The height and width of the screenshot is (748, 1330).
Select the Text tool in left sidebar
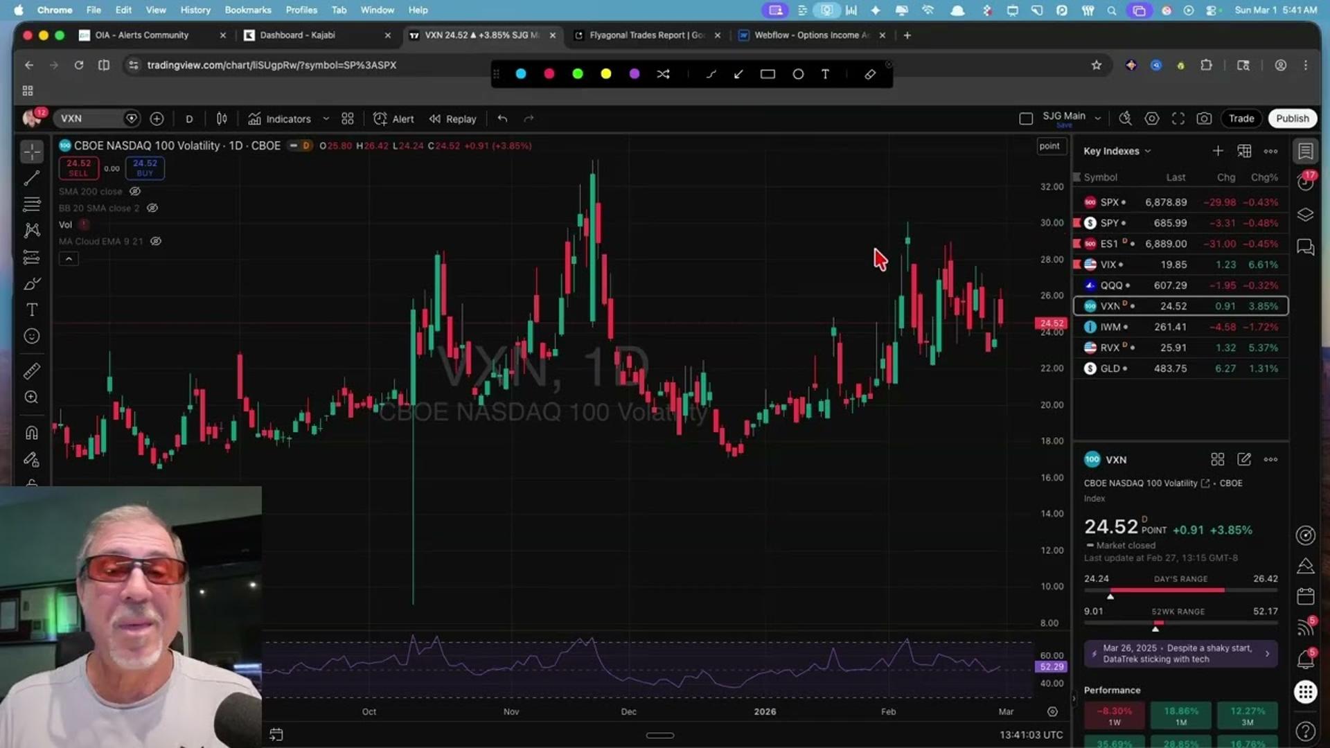[32, 310]
